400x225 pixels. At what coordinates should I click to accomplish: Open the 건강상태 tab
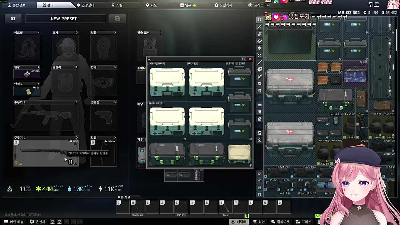(x=85, y=5)
